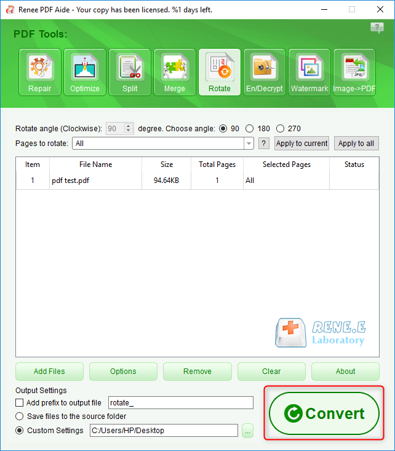Click Apply to current
The height and width of the screenshot is (451, 395).
click(x=301, y=143)
